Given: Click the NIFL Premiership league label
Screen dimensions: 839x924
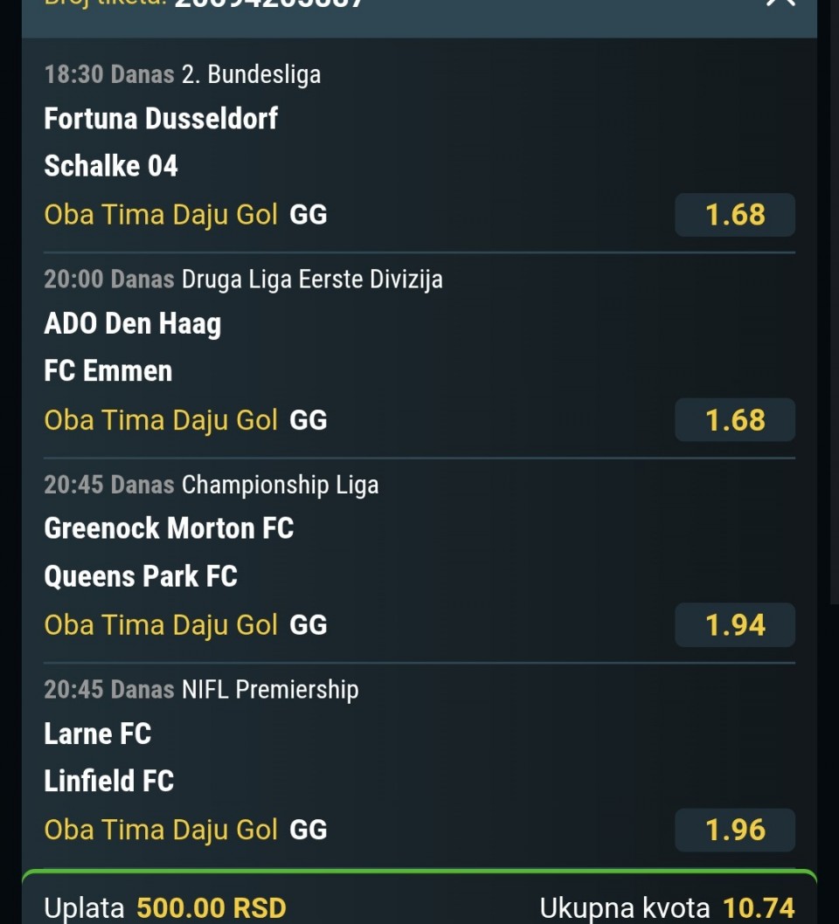Looking at the screenshot, I should coord(270,690).
